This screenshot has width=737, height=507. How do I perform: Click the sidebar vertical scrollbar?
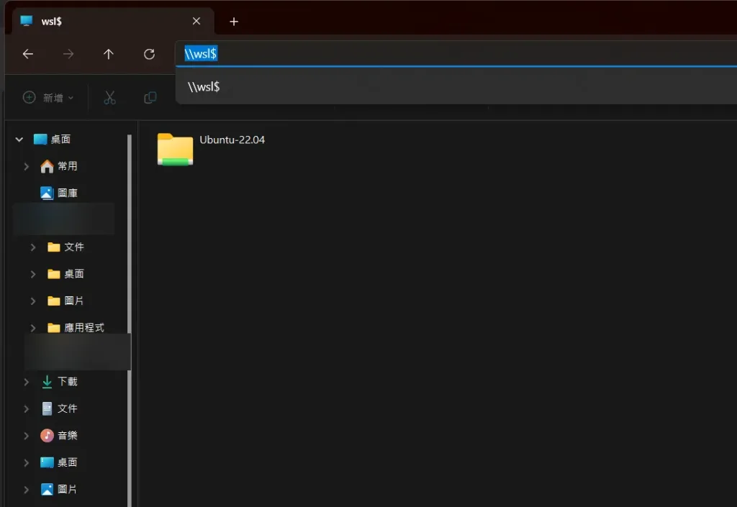click(x=130, y=321)
